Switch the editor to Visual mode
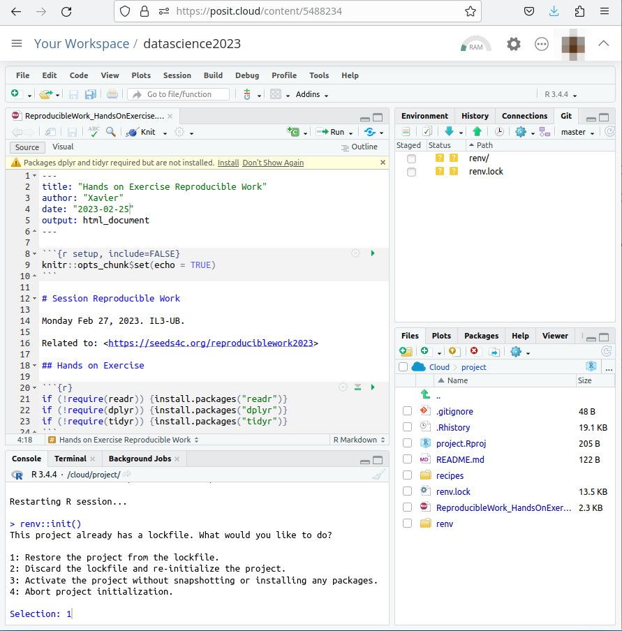 (x=63, y=147)
